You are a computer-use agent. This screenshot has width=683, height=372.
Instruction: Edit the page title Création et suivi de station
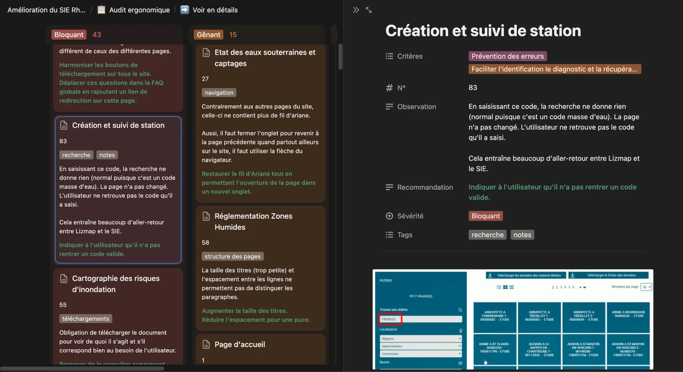483,31
